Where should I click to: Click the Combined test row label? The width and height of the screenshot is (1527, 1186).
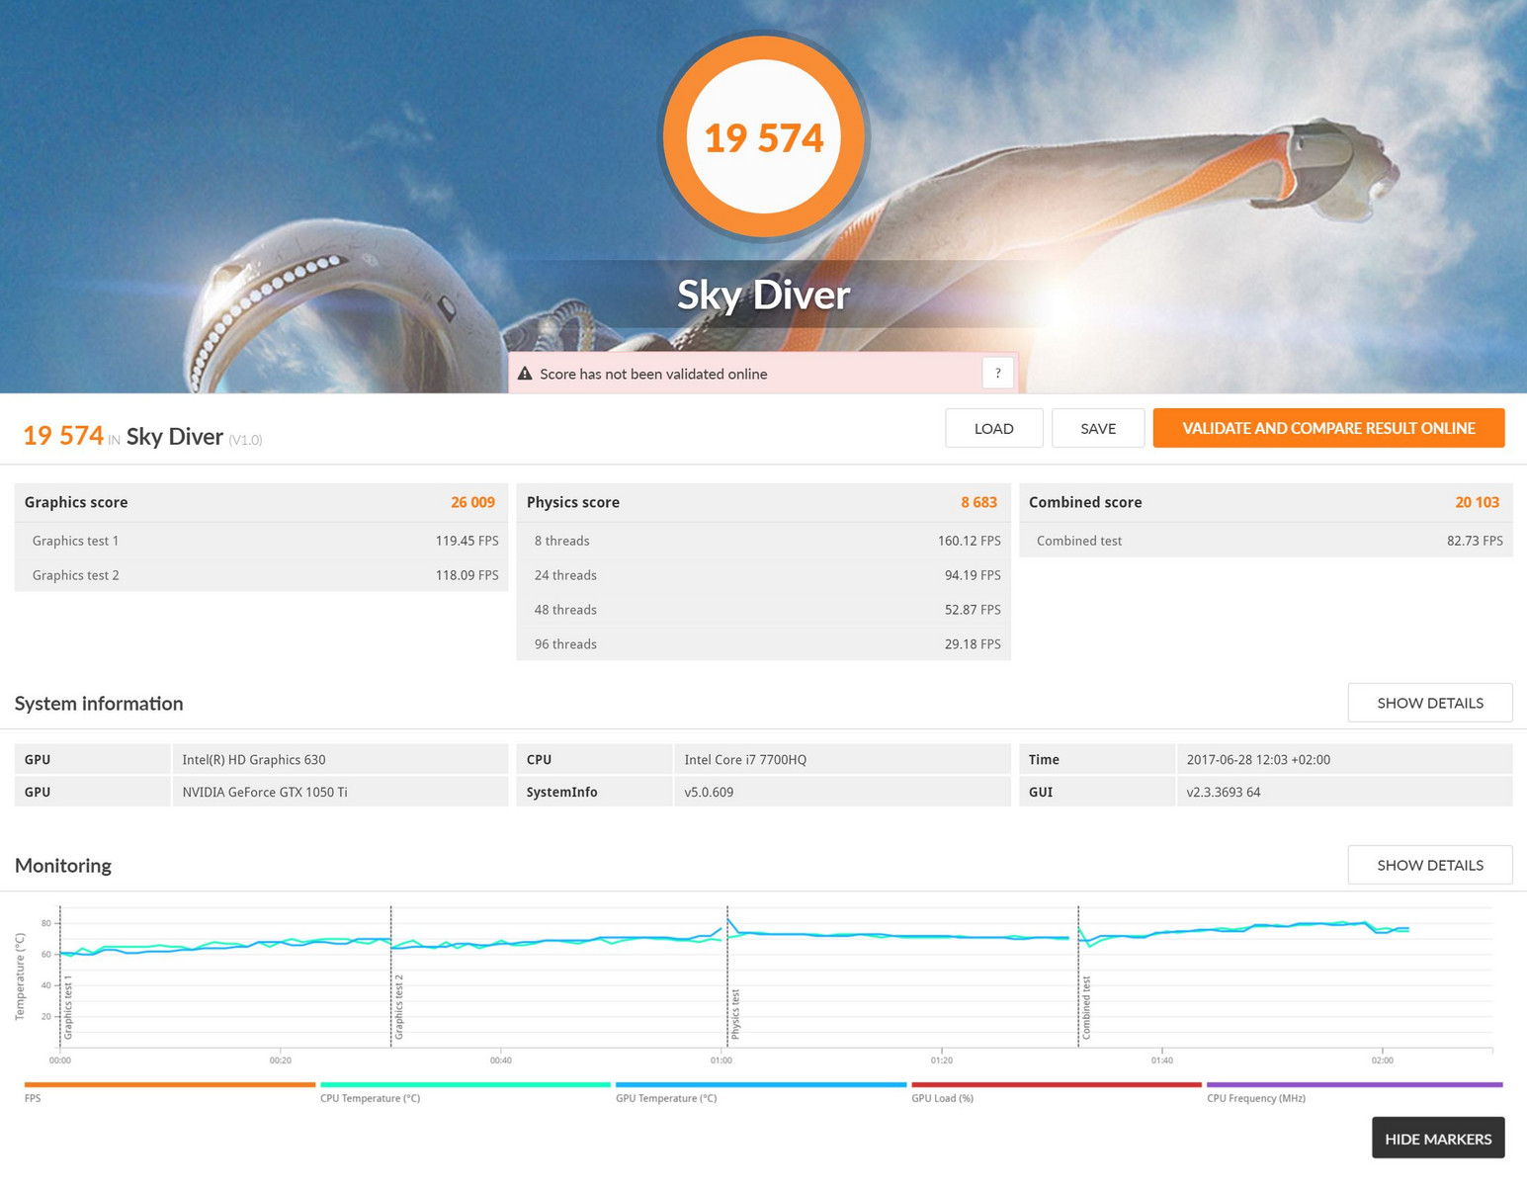1079,541
